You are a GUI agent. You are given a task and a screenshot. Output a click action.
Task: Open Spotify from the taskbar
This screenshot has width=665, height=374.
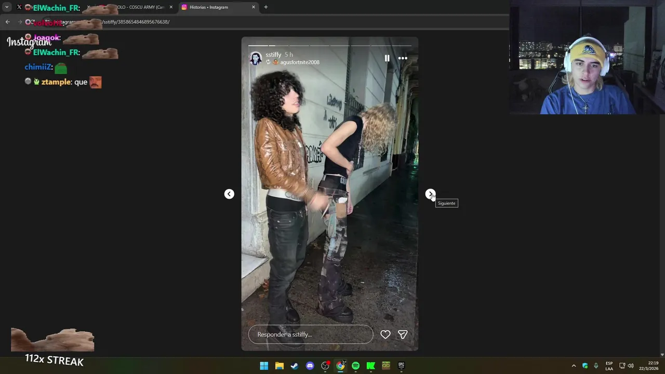(x=355, y=366)
